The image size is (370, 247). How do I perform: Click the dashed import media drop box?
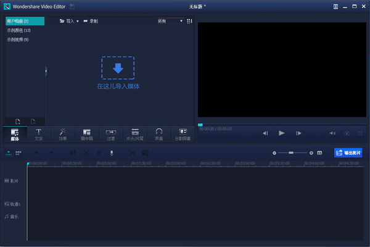118,68
